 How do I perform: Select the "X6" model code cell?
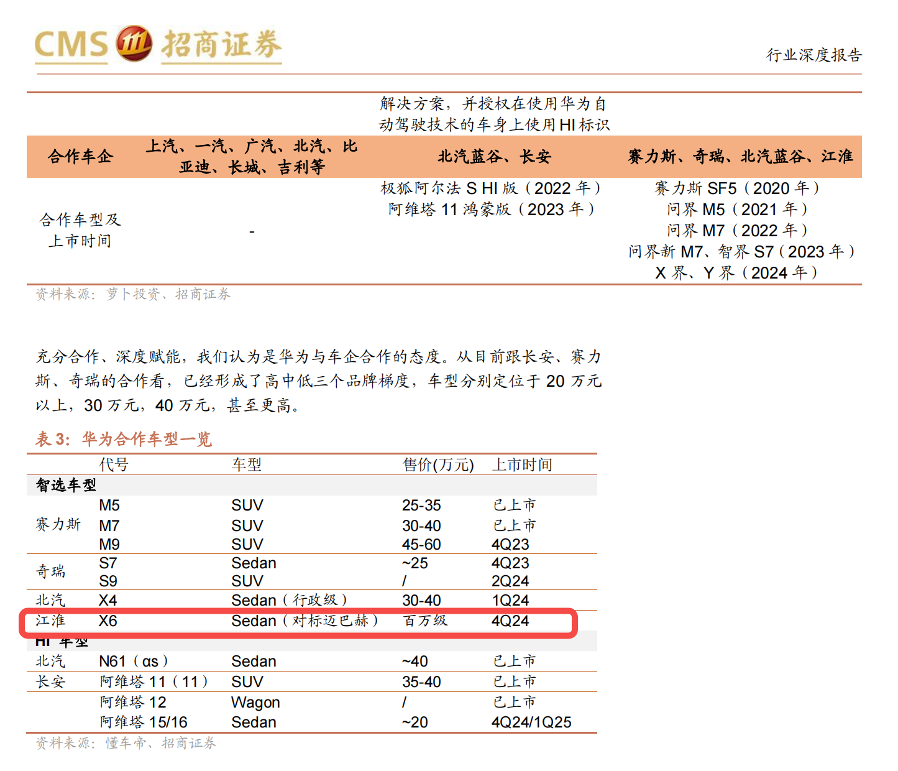[x=108, y=621]
